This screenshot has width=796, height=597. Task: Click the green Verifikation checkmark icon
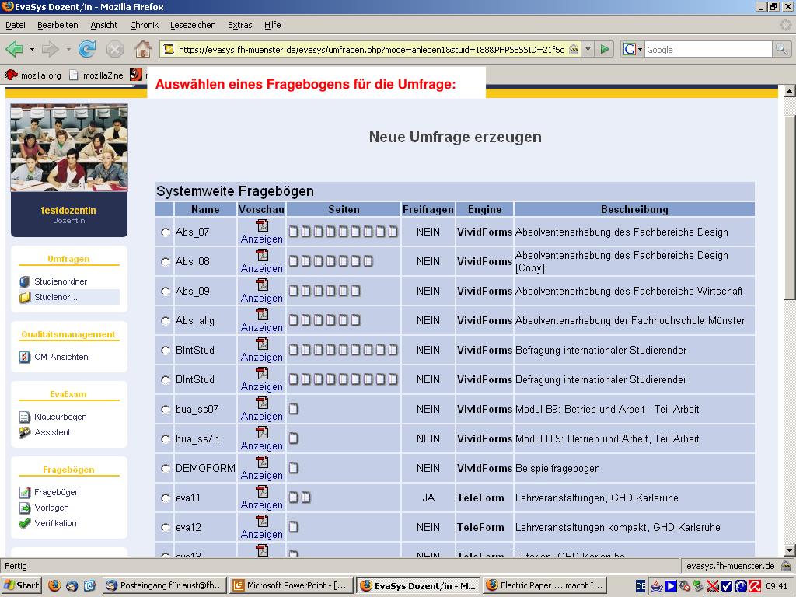pyautogui.click(x=24, y=523)
